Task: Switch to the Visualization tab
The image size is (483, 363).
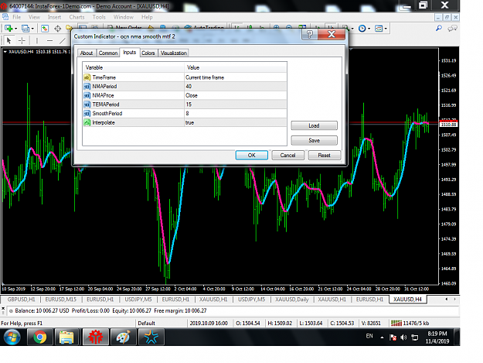Action: (x=174, y=53)
